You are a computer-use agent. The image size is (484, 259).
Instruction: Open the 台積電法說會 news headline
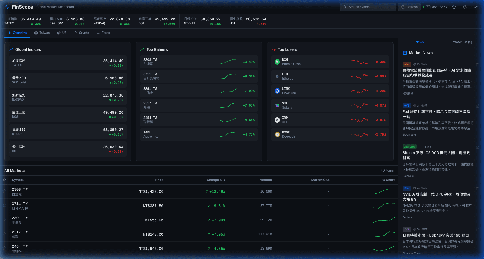tap(437, 73)
